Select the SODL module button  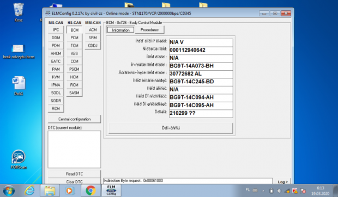[56, 93]
